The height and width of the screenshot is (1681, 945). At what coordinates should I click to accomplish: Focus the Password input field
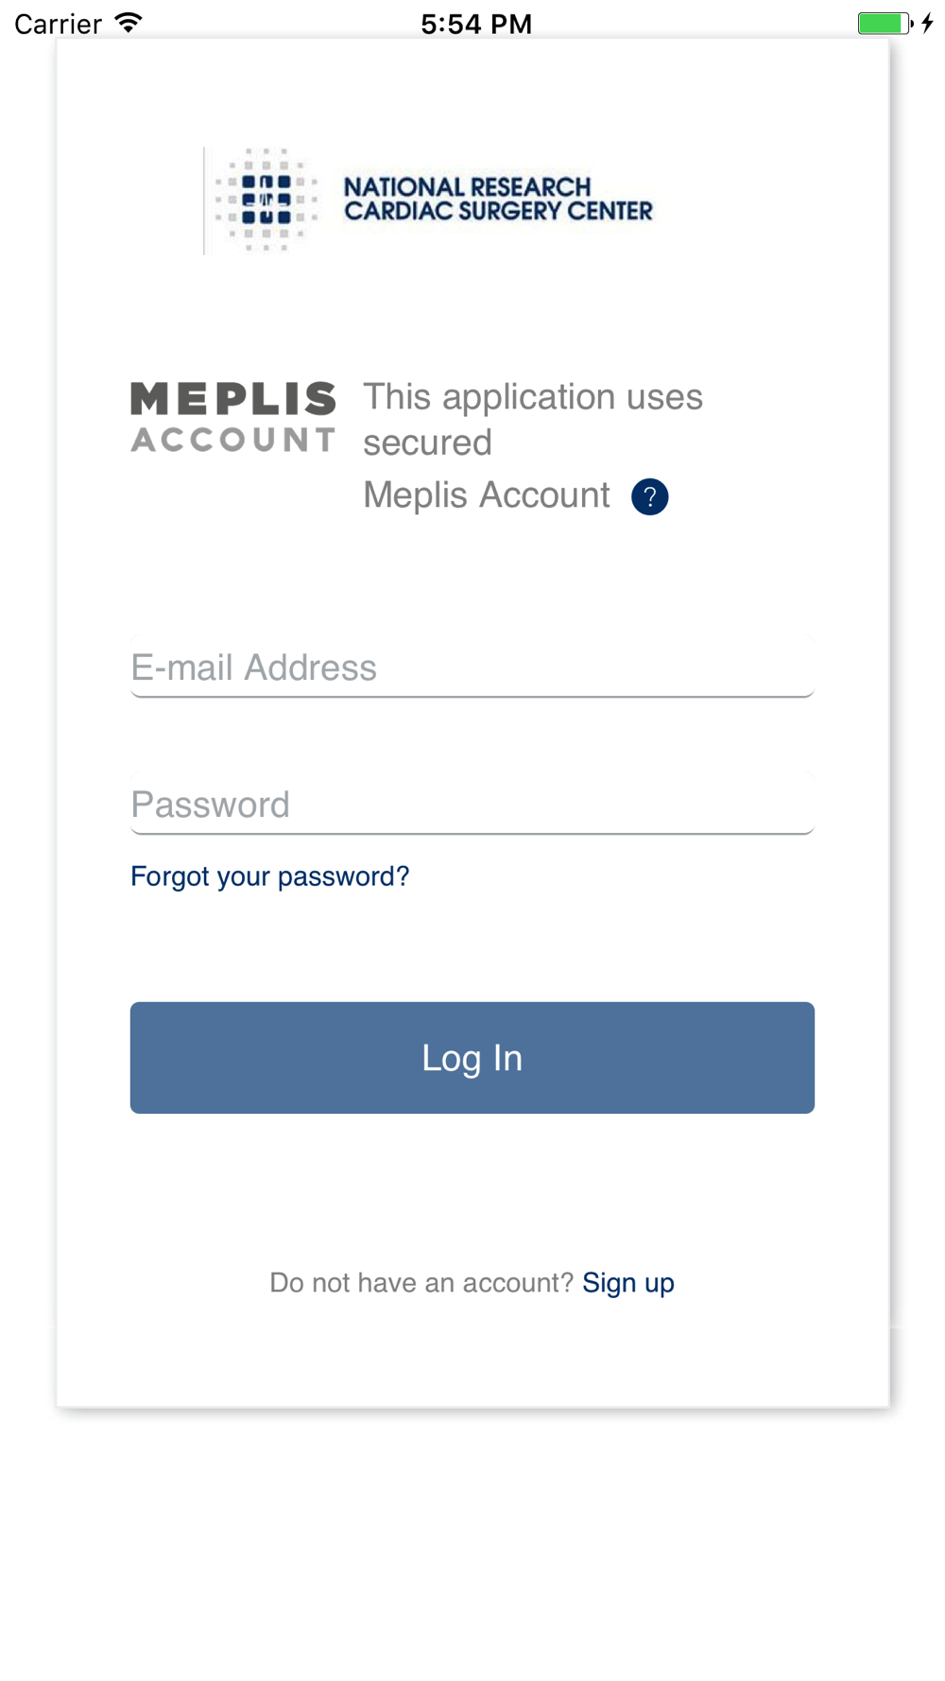[472, 805]
